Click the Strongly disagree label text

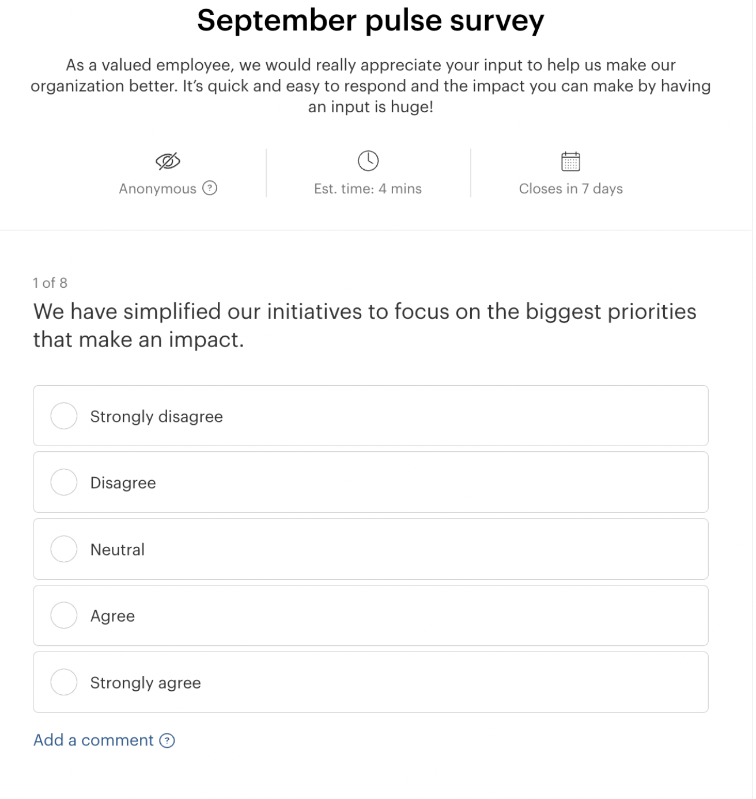coord(156,417)
